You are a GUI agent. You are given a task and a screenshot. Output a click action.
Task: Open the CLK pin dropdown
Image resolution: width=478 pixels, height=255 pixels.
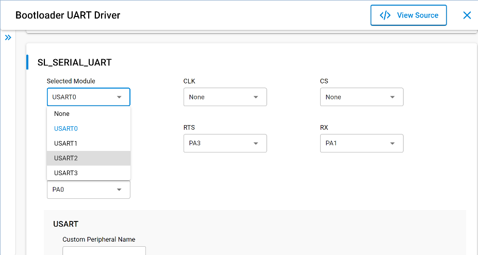click(x=225, y=97)
